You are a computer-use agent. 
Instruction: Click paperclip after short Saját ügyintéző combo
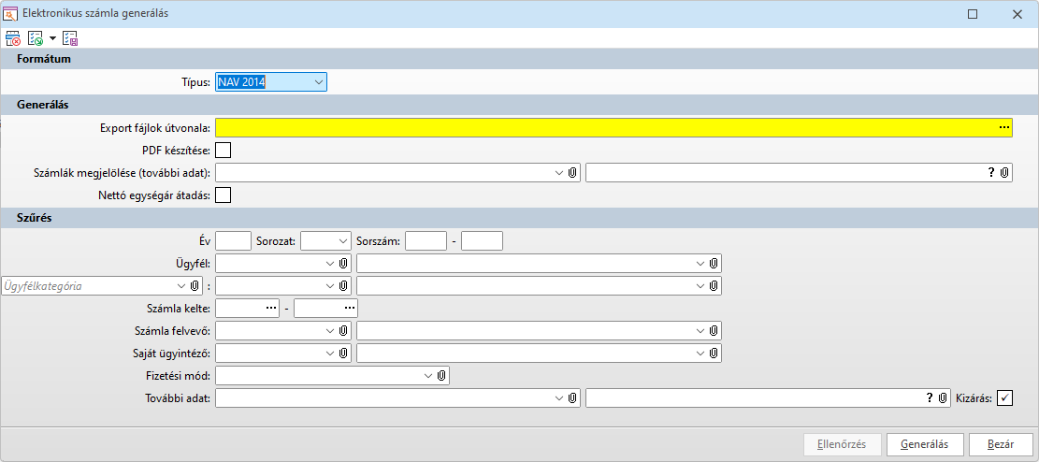343,354
